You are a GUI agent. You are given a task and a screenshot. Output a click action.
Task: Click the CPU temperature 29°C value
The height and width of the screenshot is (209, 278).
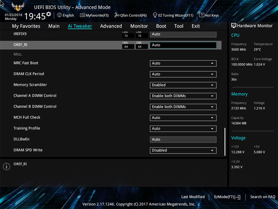coord(257,50)
